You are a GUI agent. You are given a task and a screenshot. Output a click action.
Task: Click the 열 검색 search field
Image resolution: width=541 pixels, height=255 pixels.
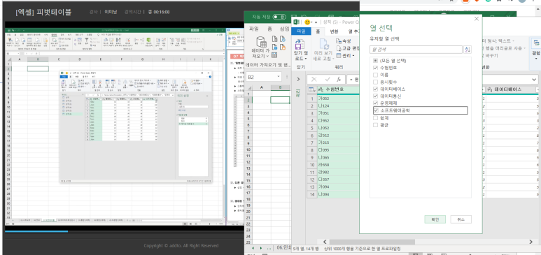[416, 50]
